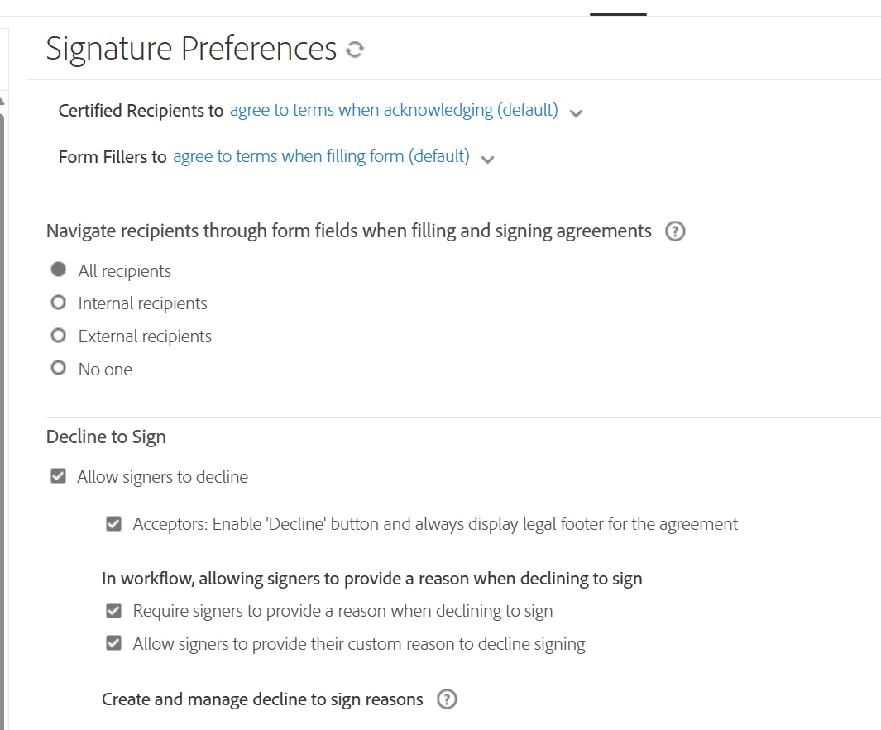Uncheck Allow signers to decline
Image resolution: width=881 pixels, height=730 pixels.
[58, 476]
